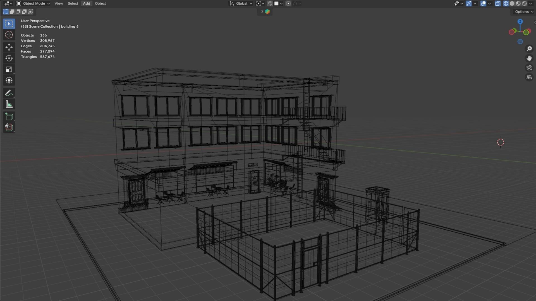The width and height of the screenshot is (536, 301).
Task: Switch to solid shading
Action: point(512,4)
